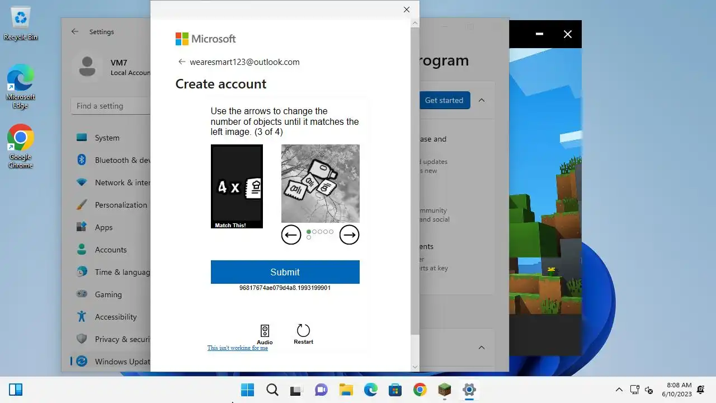Image resolution: width=716 pixels, height=403 pixels.
Task: Open Google Chrome desktop shortcut
Action: click(21, 147)
